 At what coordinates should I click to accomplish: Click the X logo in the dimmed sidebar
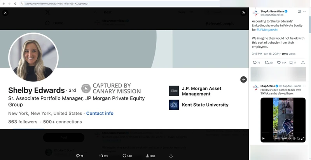47,12
